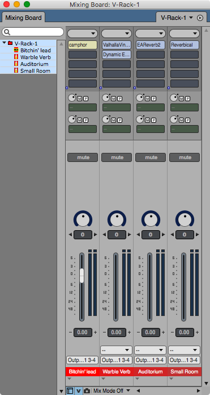Open the mini-menu circle arrow icon
210x395 pixels.
tap(200, 18)
